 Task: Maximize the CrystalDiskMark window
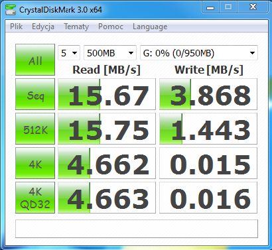pyautogui.click(x=228, y=7)
